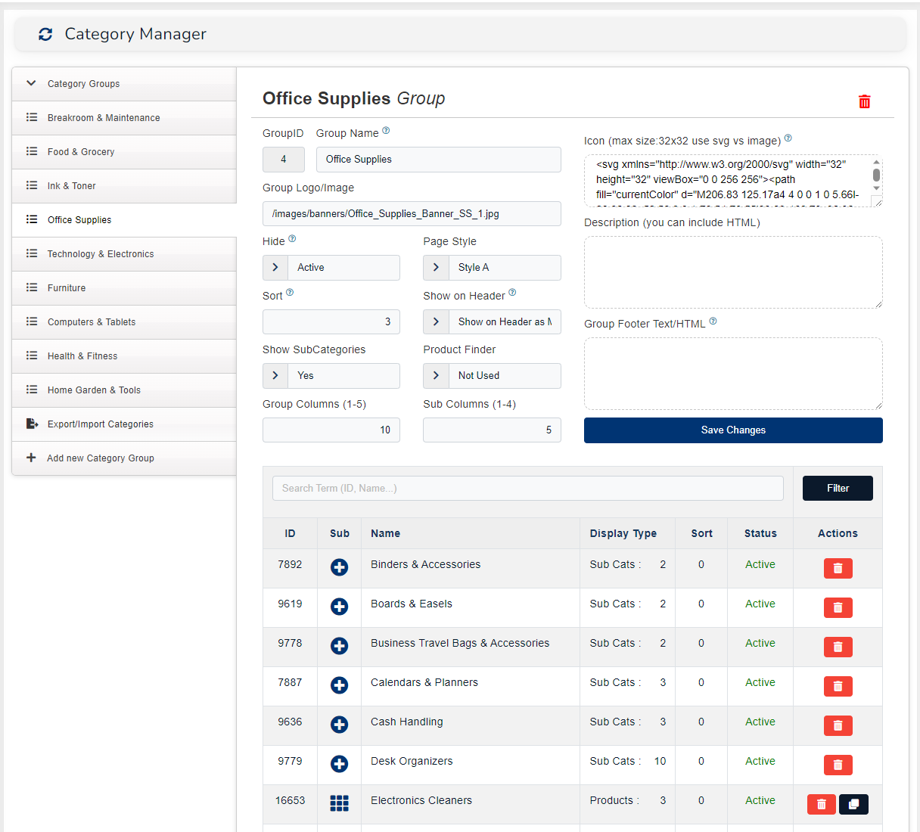Select Technology & Electronics in sidebar
Image resolution: width=920 pixels, height=832 pixels.
click(x=101, y=254)
